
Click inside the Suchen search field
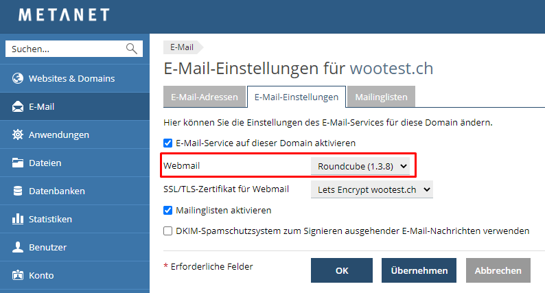[66, 49]
